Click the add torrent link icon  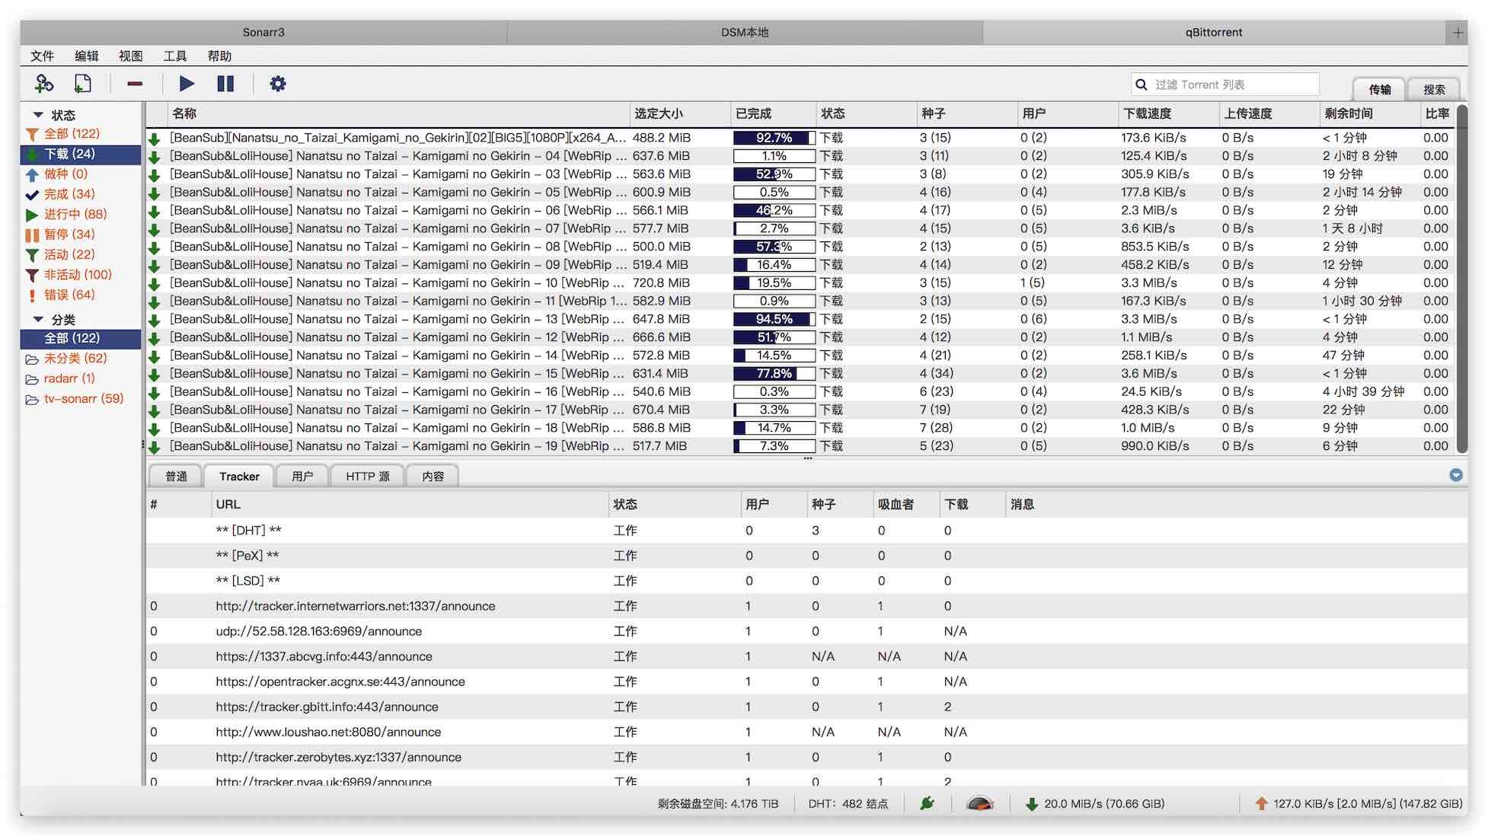pyautogui.click(x=44, y=84)
